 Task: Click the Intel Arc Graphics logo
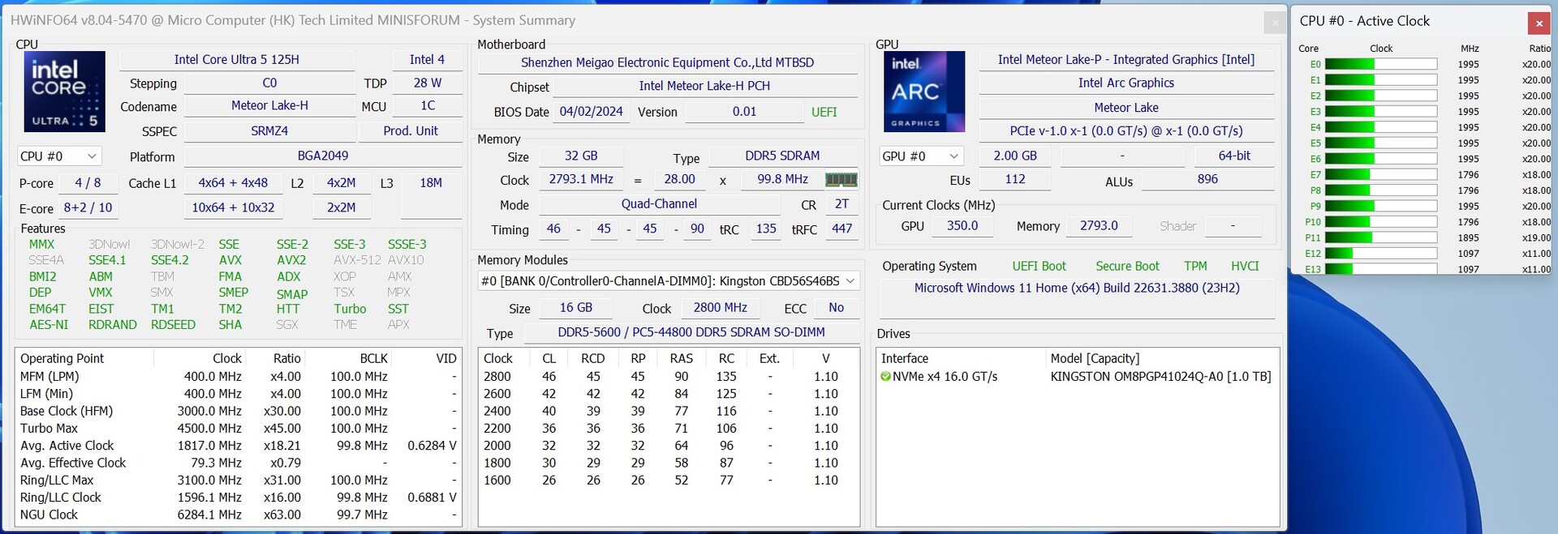click(923, 92)
